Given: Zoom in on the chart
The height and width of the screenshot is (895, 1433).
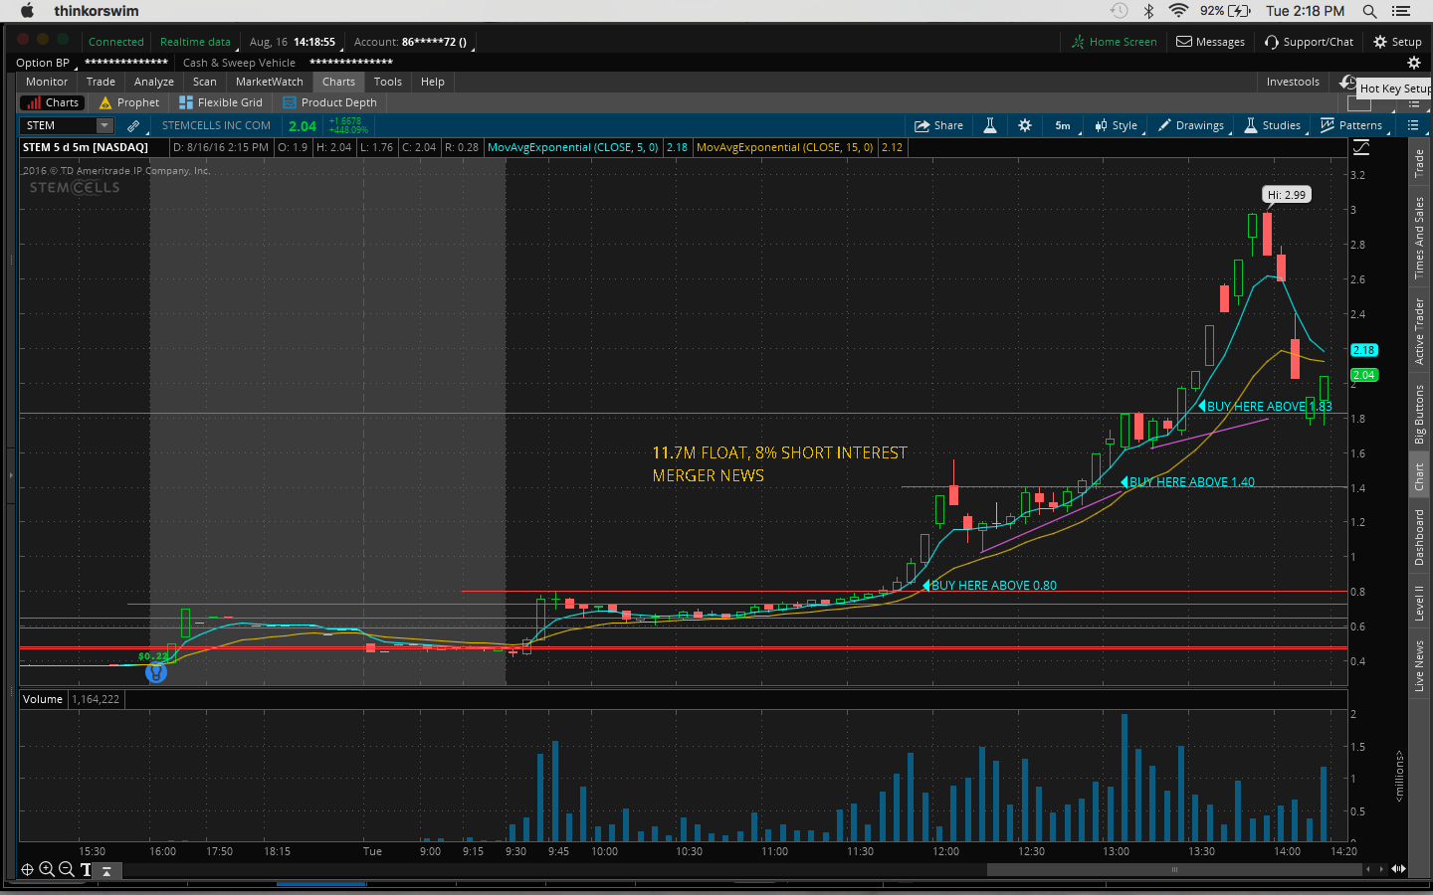Looking at the screenshot, I should tap(47, 869).
